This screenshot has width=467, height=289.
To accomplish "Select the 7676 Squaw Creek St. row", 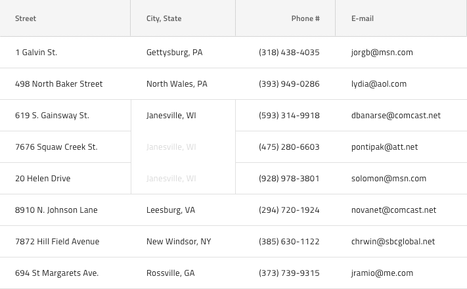I will pyautogui.click(x=56, y=147).
